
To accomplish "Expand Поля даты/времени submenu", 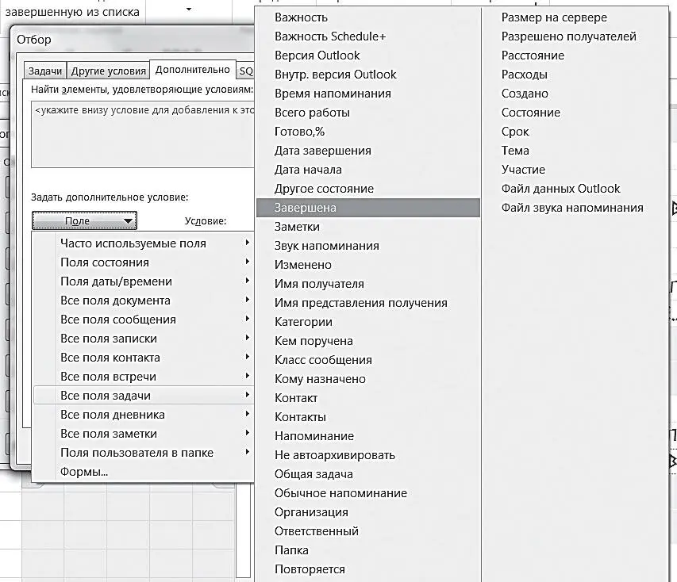I will pos(144,281).
